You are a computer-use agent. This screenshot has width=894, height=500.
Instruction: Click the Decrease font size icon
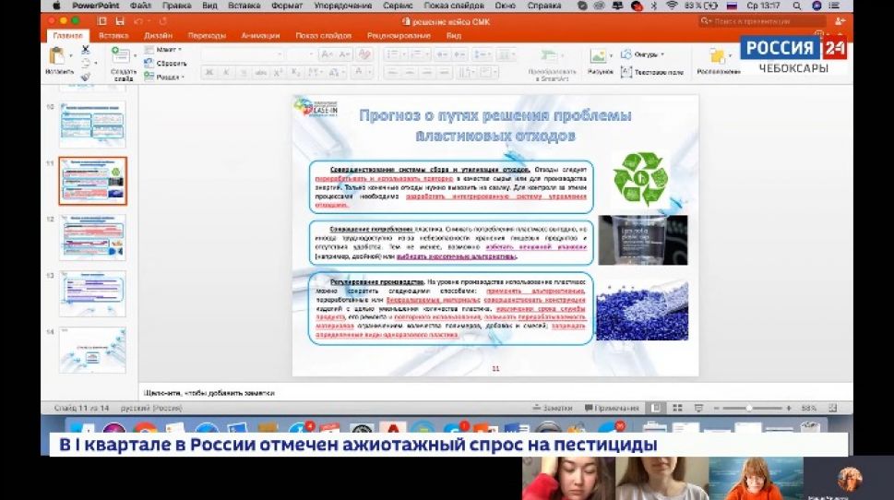(x=344, y=54)
